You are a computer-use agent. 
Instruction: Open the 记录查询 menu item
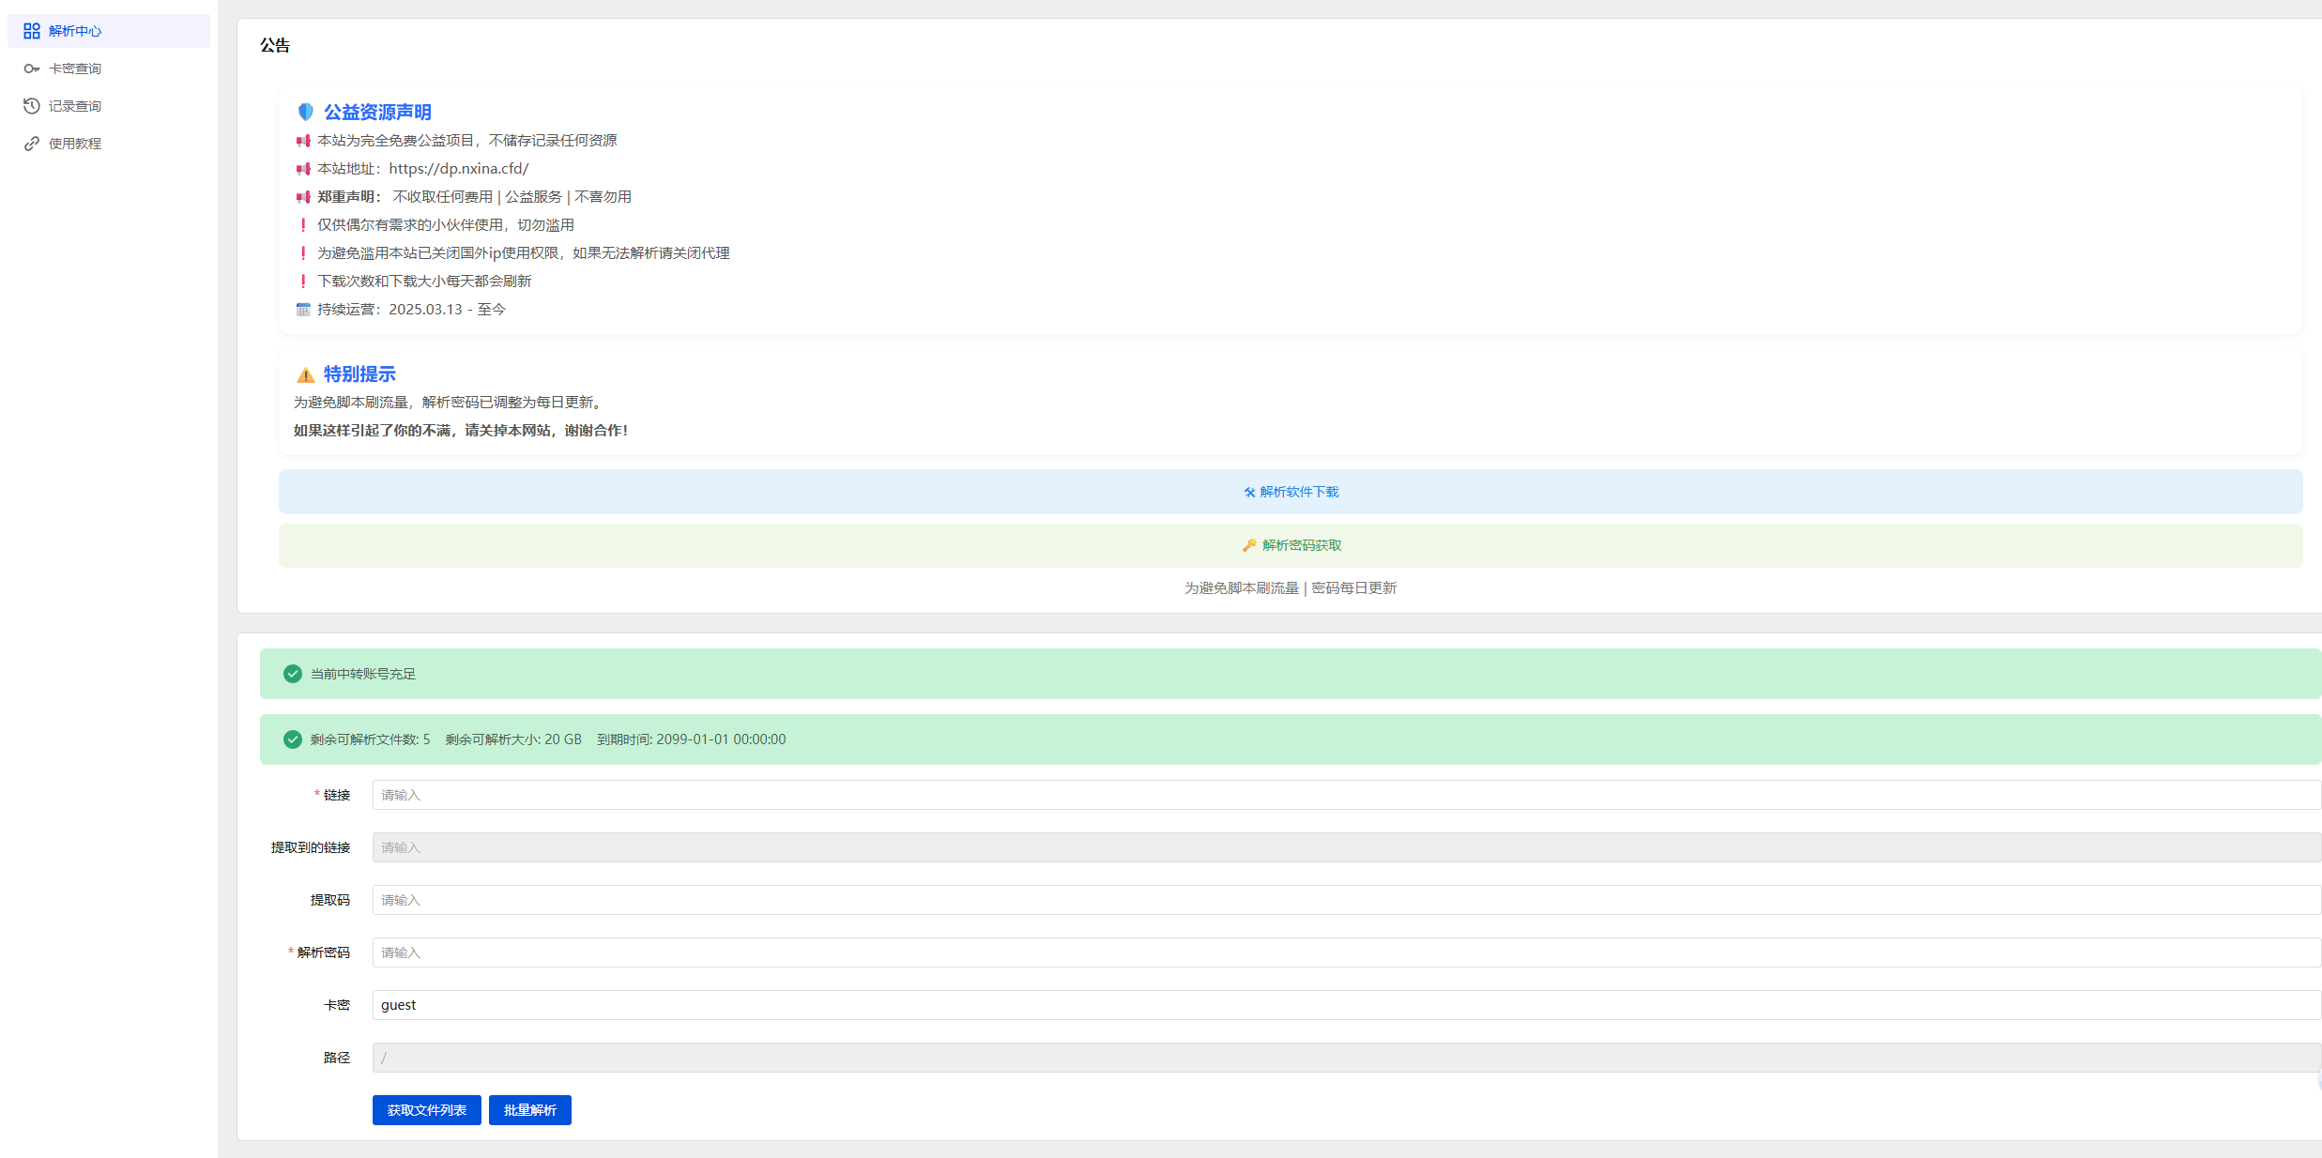pos(75,106)
